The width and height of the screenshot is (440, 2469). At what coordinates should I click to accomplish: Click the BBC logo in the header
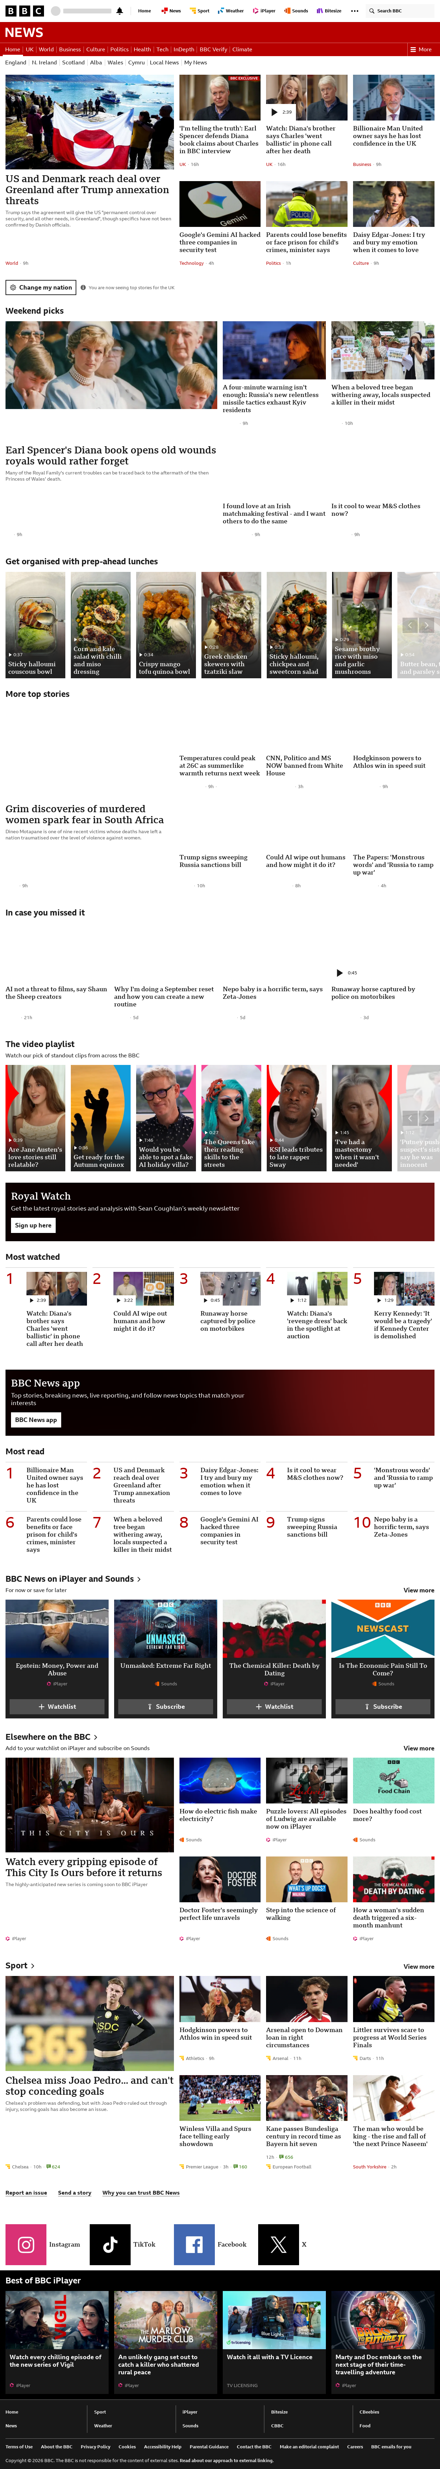point(24,11)
